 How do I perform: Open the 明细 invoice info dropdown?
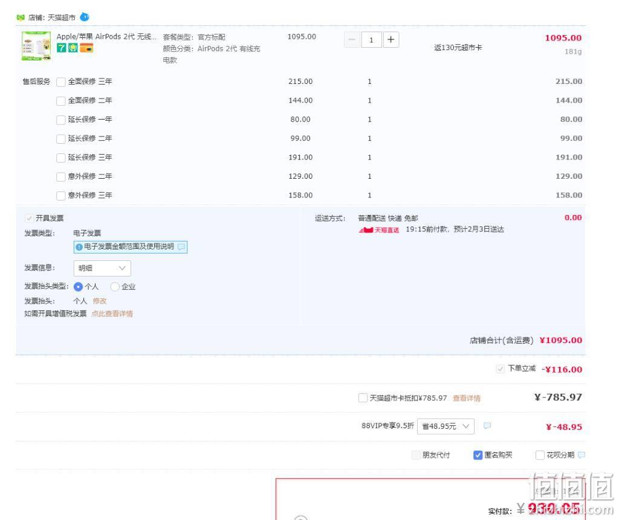tap(102, 268)
